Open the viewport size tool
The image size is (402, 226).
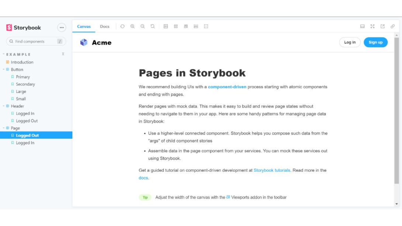click(186, 27)
